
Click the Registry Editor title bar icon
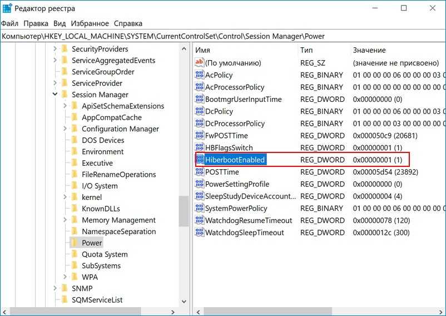pyautogui.click(x=7, y=8)
